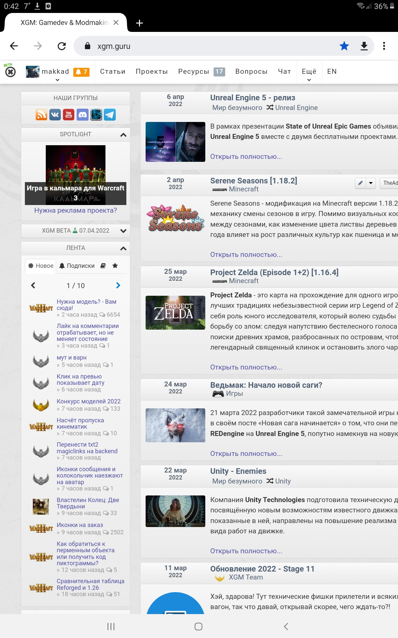This screenshot has width=398, height=638.
Task: Tap the xgm.guru address bar
Action: tap(224, 46)
